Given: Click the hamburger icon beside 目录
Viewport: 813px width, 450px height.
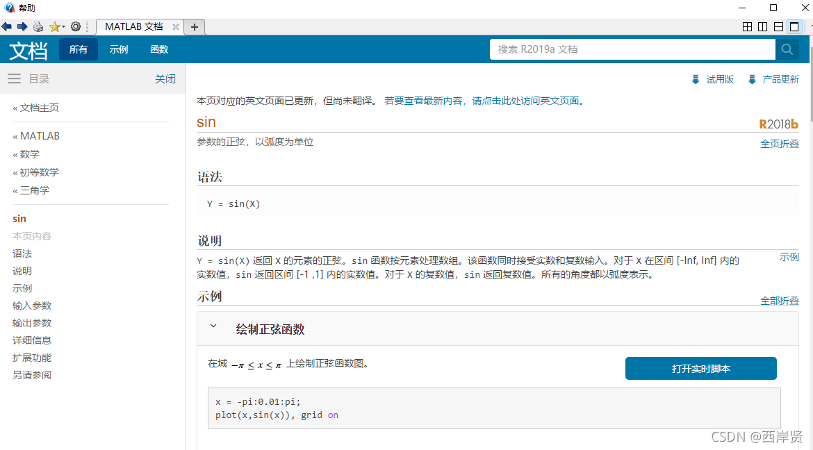Looking at the screenshot, I should point(14,78).
